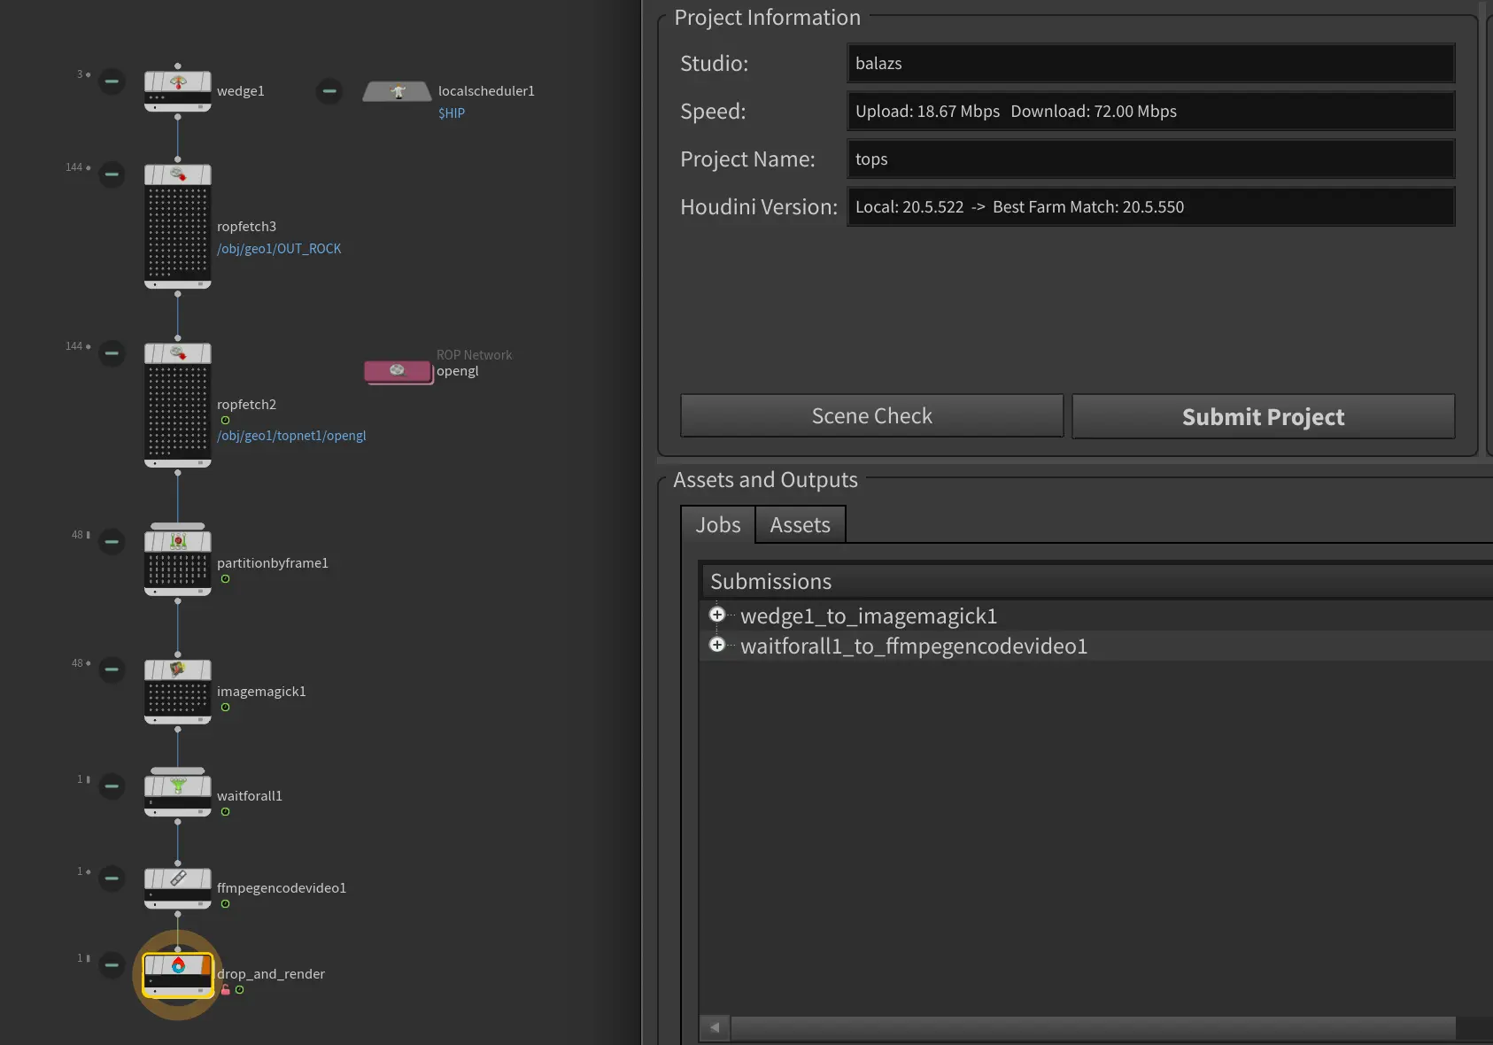The height and width of the screenshot is (1045, 1493).
Task: Select the imagemagick1 node icon
Action: pos(178,670)
